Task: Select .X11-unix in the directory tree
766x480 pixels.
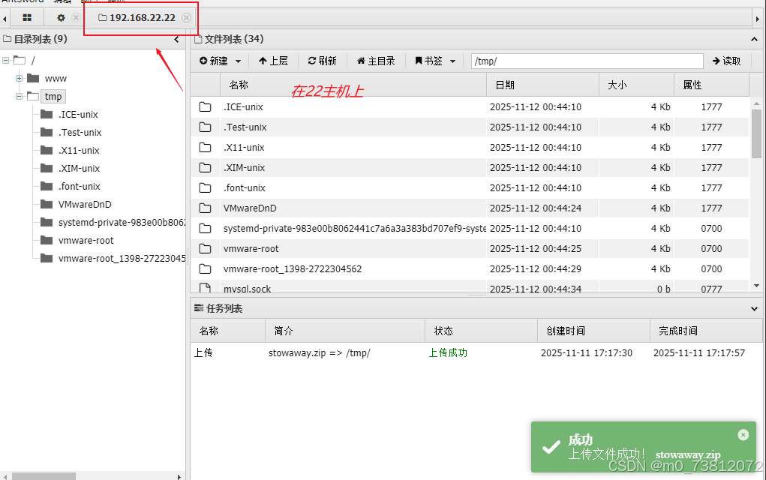Action: tap(79, 151)
